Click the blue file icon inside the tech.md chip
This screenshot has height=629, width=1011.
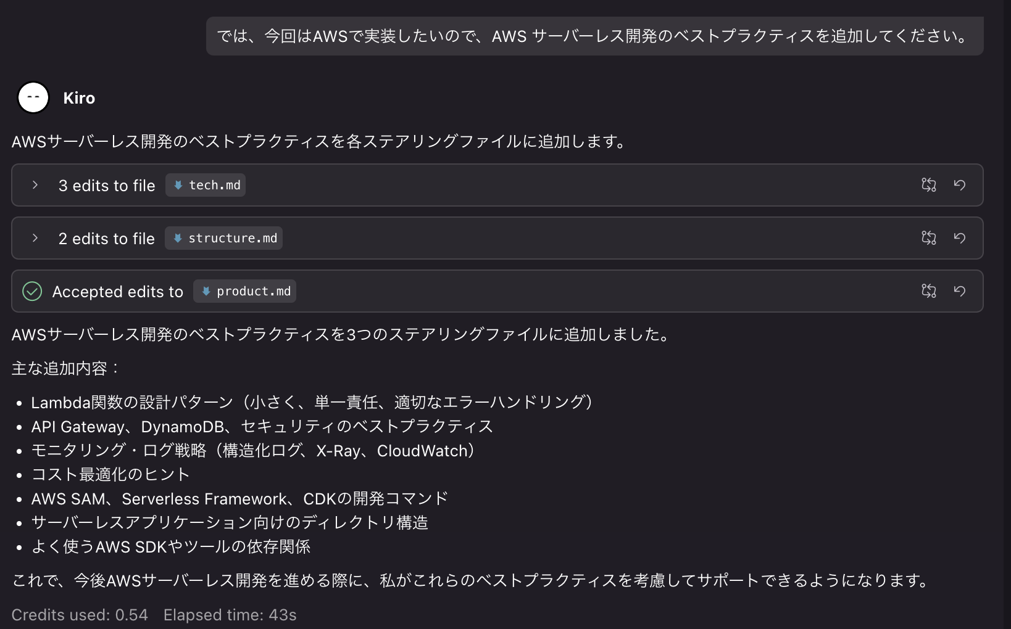pos(178,185)
